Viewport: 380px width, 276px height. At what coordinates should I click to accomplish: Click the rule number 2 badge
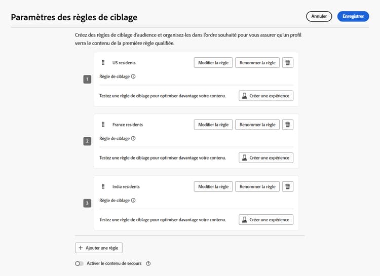87,141
